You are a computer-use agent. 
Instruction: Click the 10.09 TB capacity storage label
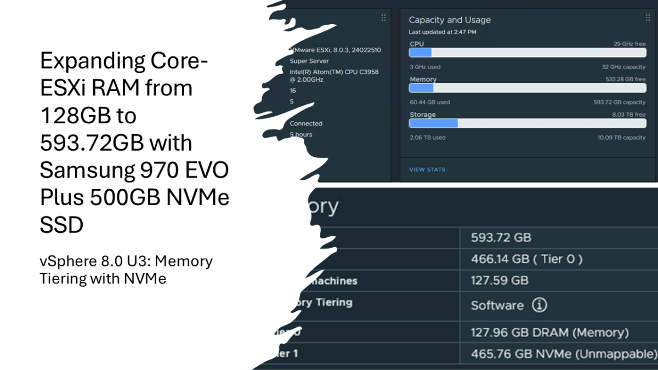point(622,138)
